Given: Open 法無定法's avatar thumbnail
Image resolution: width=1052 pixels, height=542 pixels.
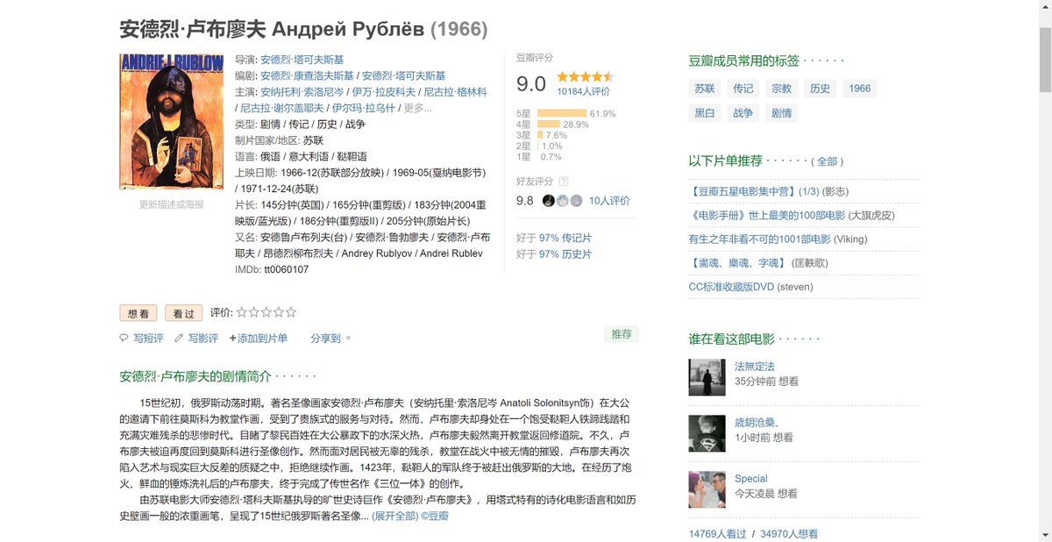Looking at the screenshot, I should click(707, 377).
